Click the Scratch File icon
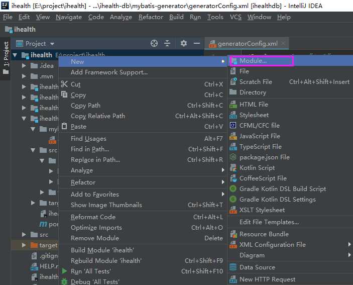Image resolution: width=353 pixels, height=285 pixels. (233, 81)
